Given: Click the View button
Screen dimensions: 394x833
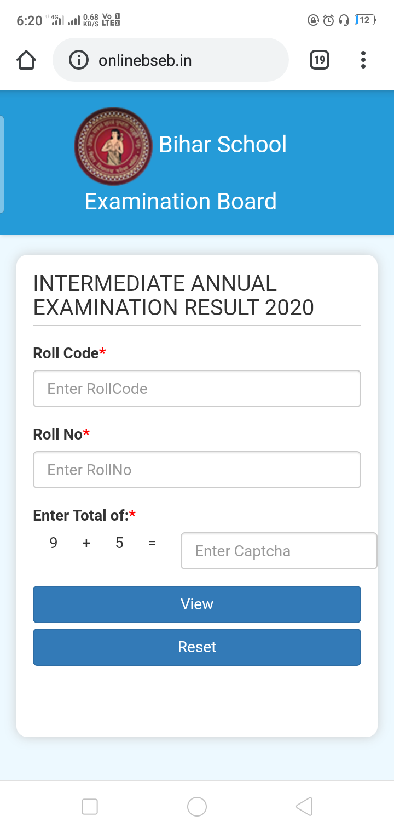Looking at the screenshot, I should 197,604.
